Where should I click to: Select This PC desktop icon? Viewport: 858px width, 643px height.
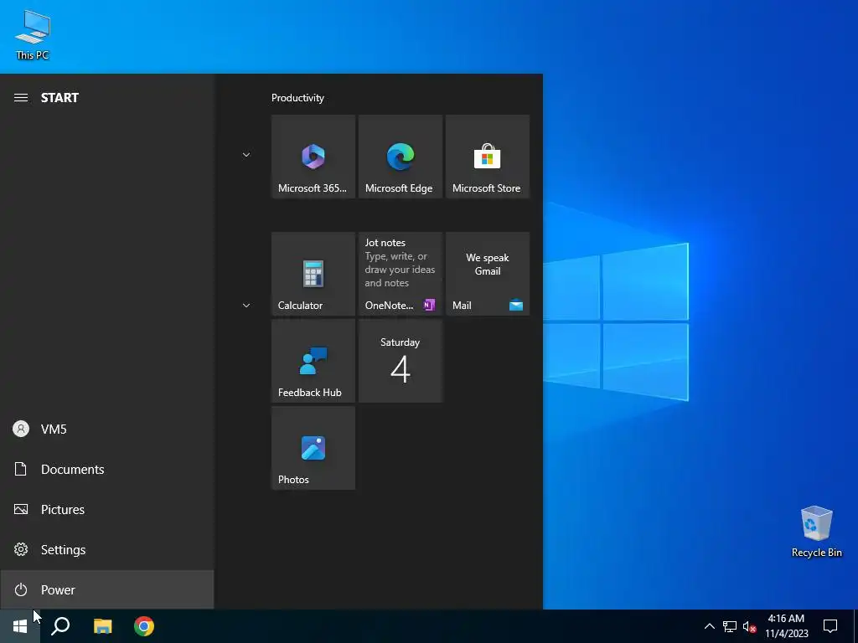coord(33,35)
